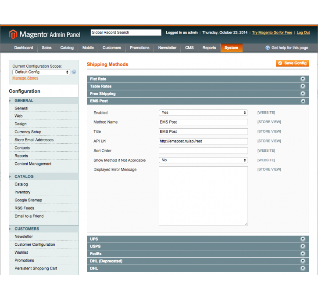The image size is (318, 299).
Task: Open the Dashboard menu
Action: [24, 48]
